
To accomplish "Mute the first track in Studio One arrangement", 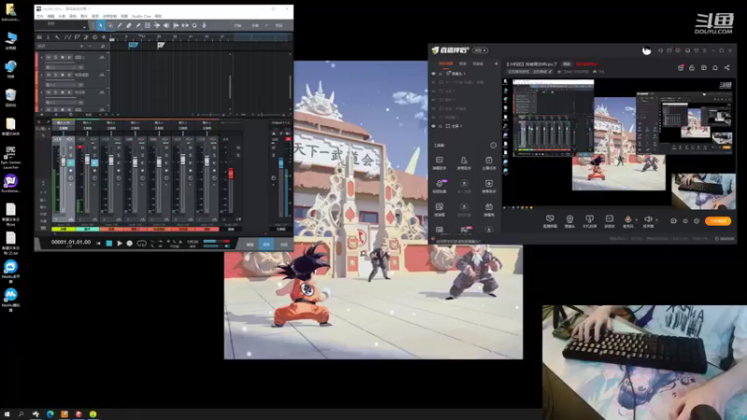I will tap(49, 58).
